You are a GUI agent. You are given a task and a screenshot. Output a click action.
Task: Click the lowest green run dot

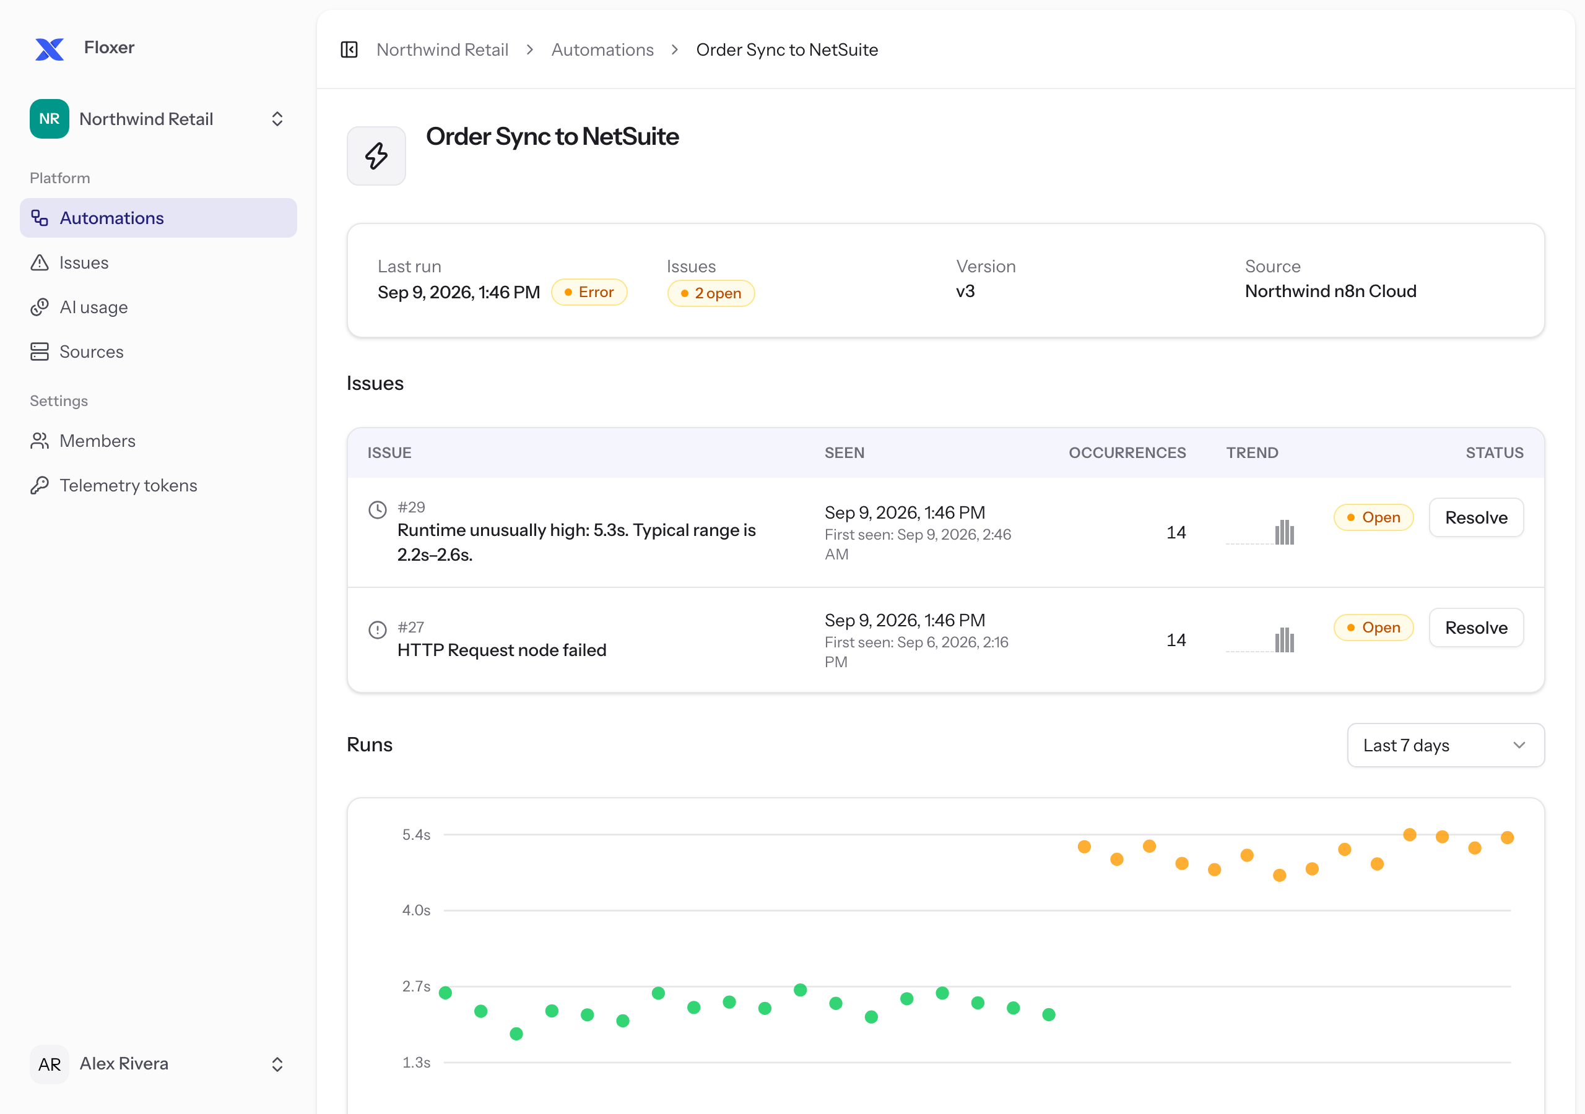[x=516, y=1034]
